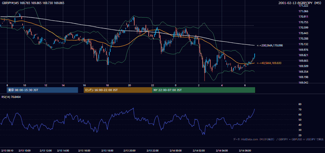The image size is (325, 153).
Task: Click price level 169.821 on axis
Action: 303,55
